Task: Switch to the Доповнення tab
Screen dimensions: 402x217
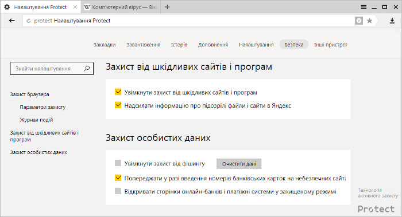Action: [213, 45]
